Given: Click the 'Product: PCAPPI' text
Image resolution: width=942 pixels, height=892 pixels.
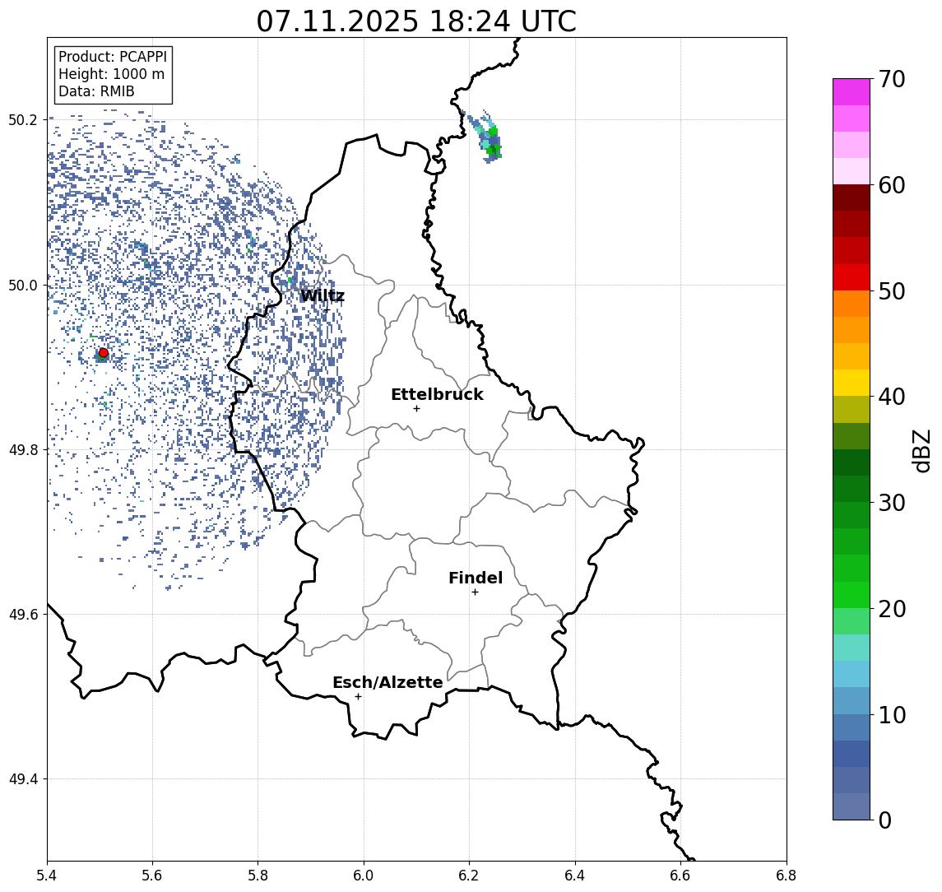Looking at the screenshot, I should 113,57.
